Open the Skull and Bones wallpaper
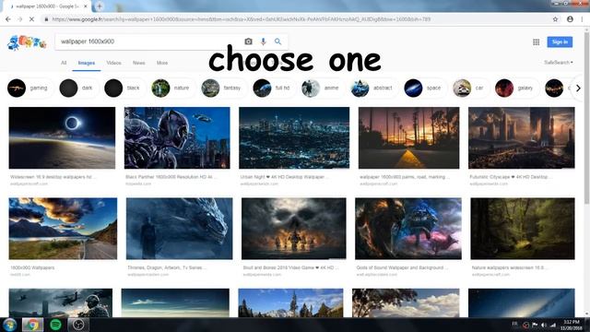The height and width of the screenshot is (332, 590). (293, 229)
